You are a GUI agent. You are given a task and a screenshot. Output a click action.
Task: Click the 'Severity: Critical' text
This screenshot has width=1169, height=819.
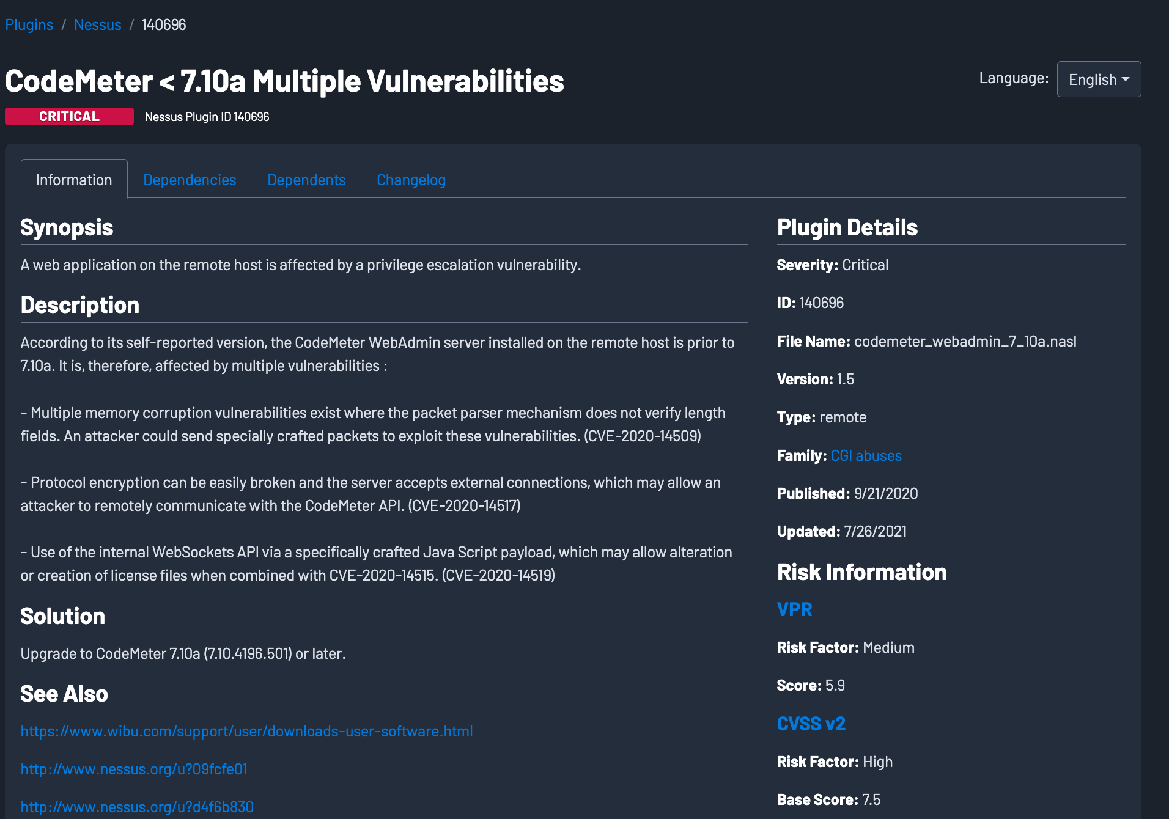tap(832, 265)
